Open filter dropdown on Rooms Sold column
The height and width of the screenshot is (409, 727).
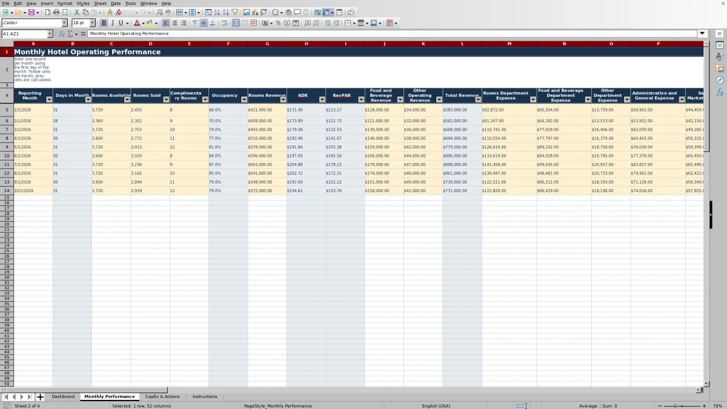pos(166,99)
